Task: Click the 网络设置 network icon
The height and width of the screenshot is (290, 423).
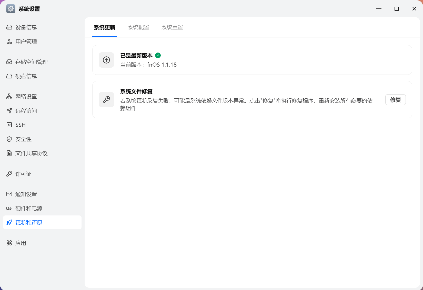Action: (x=9, y=96)
